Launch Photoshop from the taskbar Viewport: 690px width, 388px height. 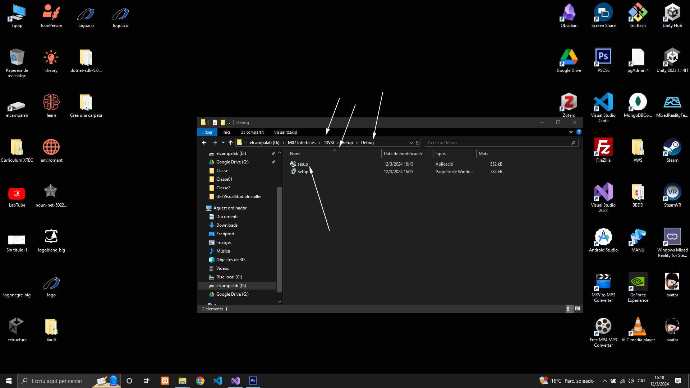tap(253, 381)
